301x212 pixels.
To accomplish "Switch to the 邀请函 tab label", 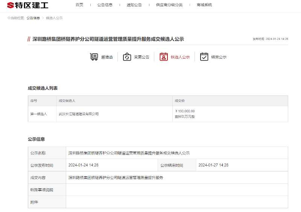I will click(x=107, y=57).
